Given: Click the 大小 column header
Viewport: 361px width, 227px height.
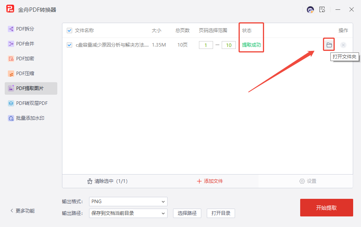Looking at the screenshot, I should 156,31.
